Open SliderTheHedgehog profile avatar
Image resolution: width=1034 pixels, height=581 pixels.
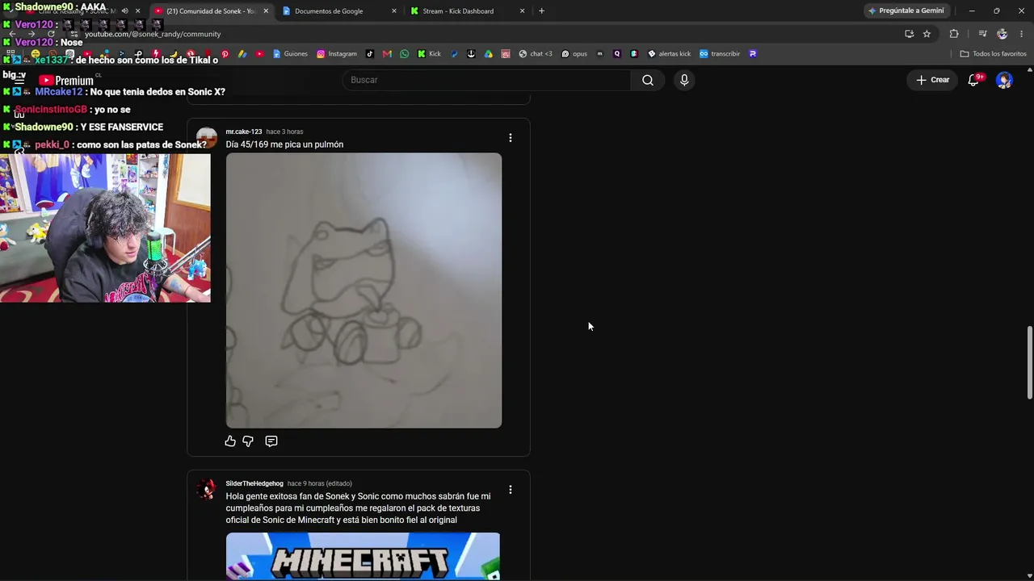pyautogui.click(x=207, y=490)
